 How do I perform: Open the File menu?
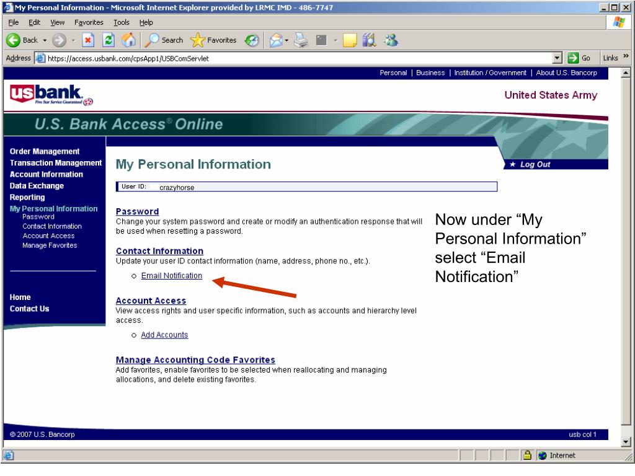click(x=14, y=22)
